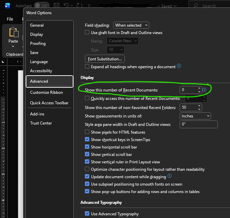Enable Use draft font in Draft and Outline views

tap(87, 32)
